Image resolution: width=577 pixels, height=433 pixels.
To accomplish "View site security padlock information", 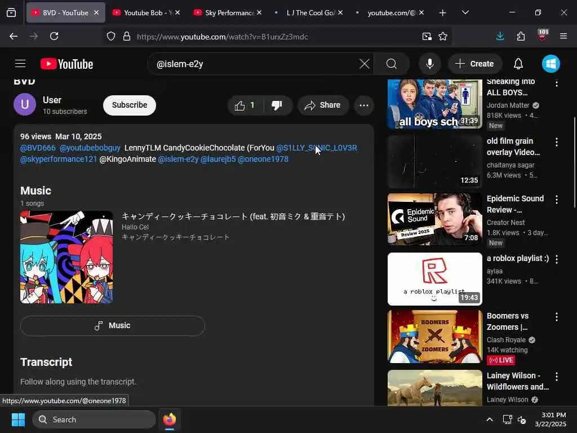I will pyautogui.click(x=127, y=37).
